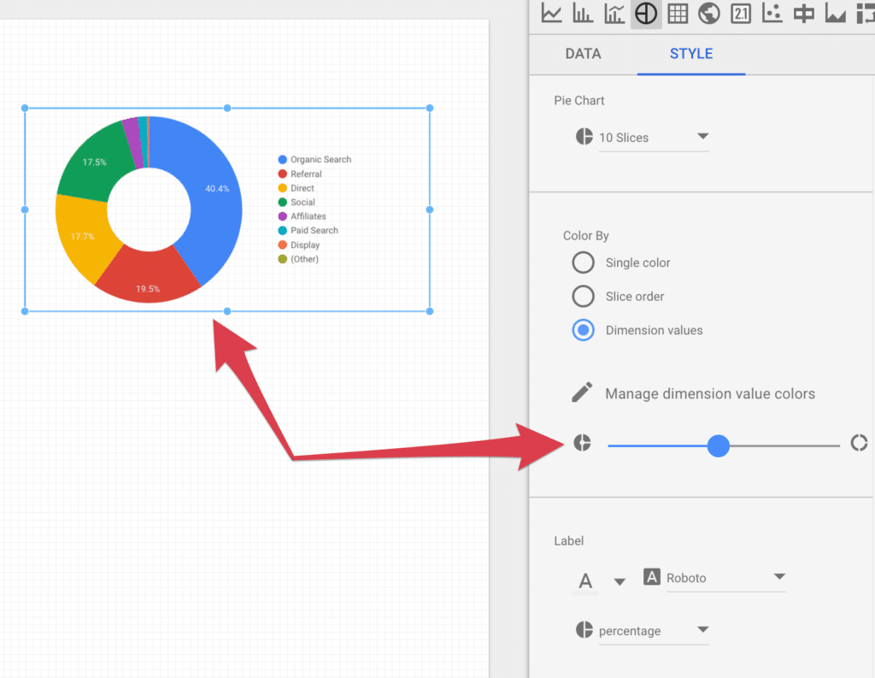The image size is (875, 678).
Task: Switch chart type to table
Action: click(x=678, y=14)
